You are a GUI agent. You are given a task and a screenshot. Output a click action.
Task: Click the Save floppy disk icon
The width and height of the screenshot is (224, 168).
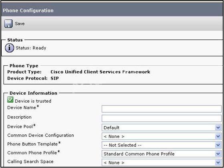(x=8, y=23)
